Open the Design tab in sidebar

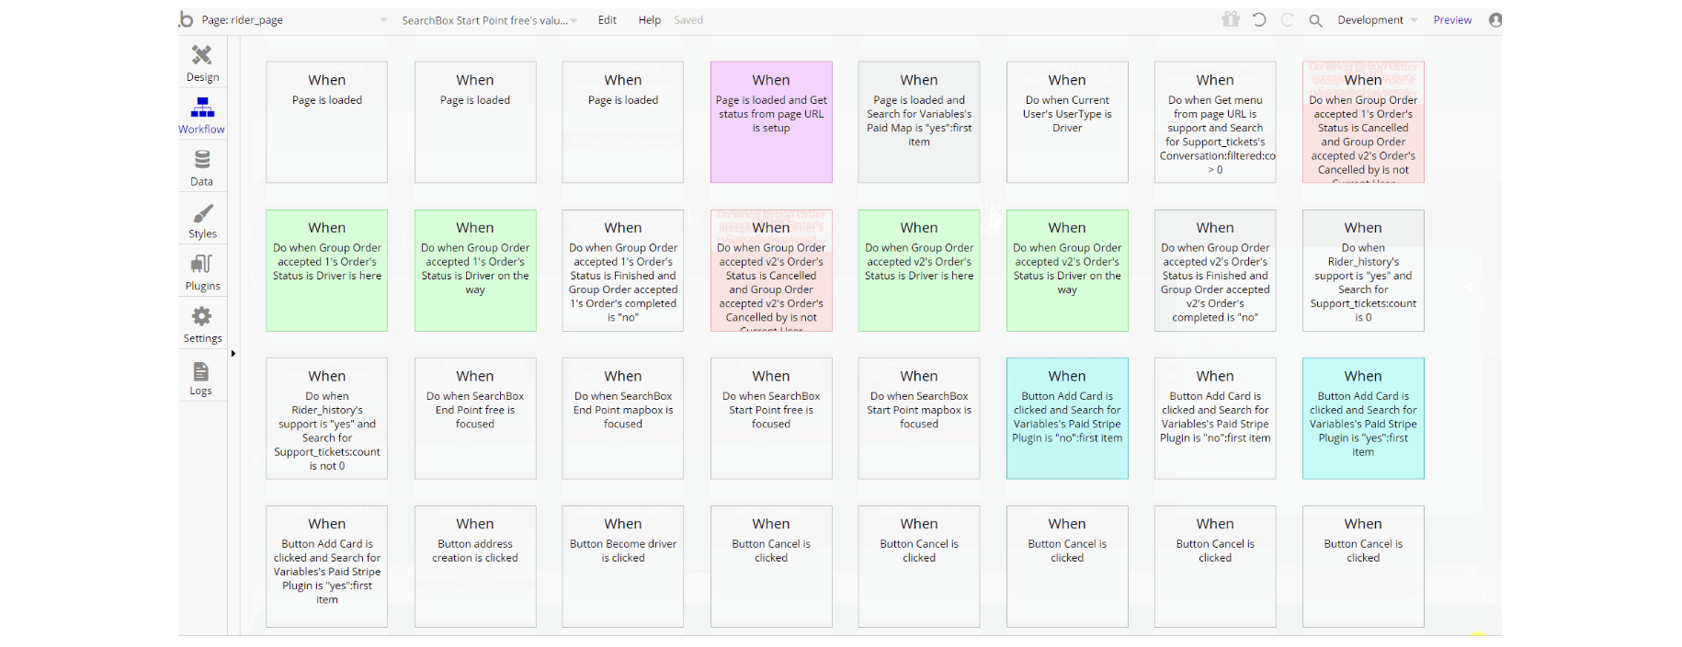point(202,62)
